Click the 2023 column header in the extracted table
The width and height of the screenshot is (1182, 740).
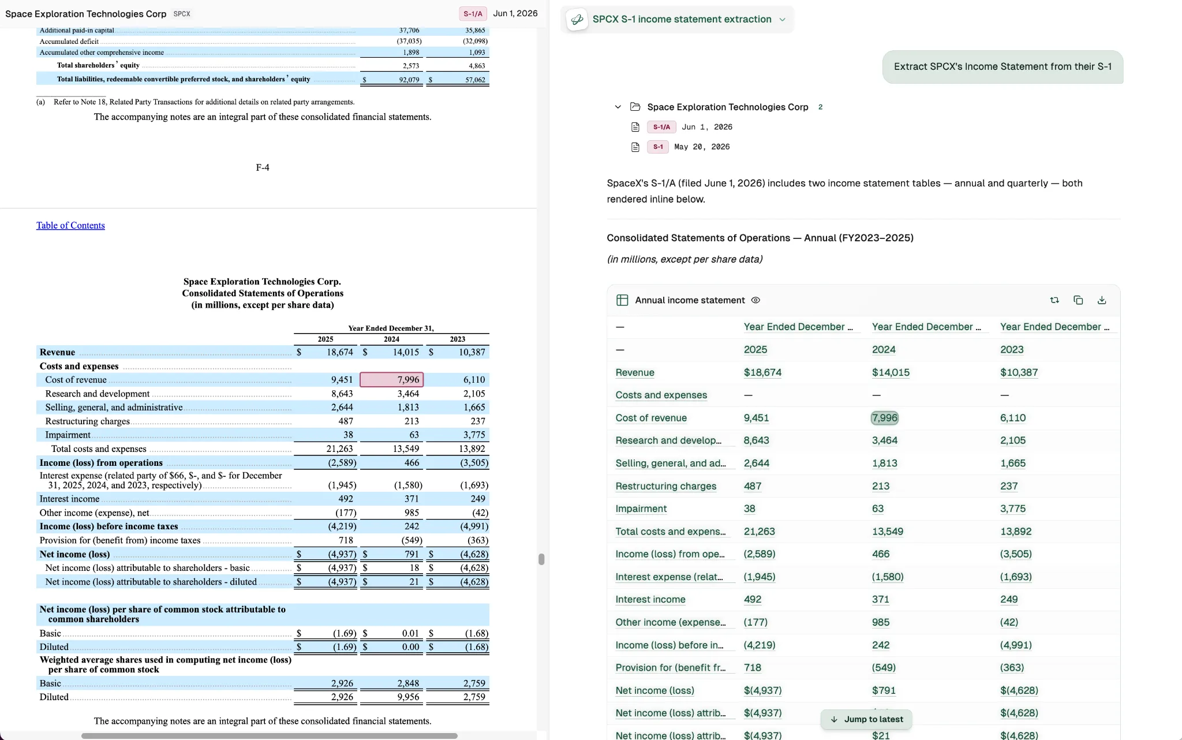click(x=1012, y=350)
